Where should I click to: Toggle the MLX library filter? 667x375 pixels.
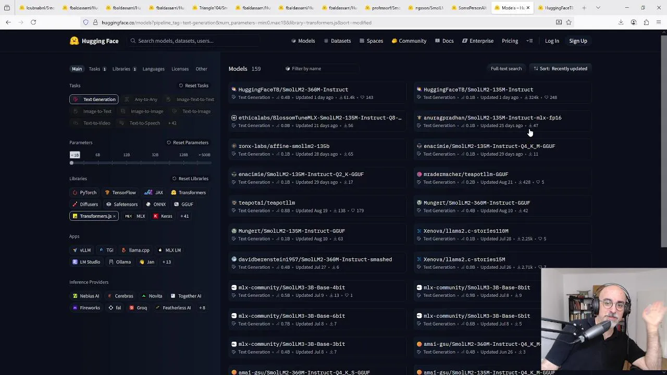[x=135, y=216]
